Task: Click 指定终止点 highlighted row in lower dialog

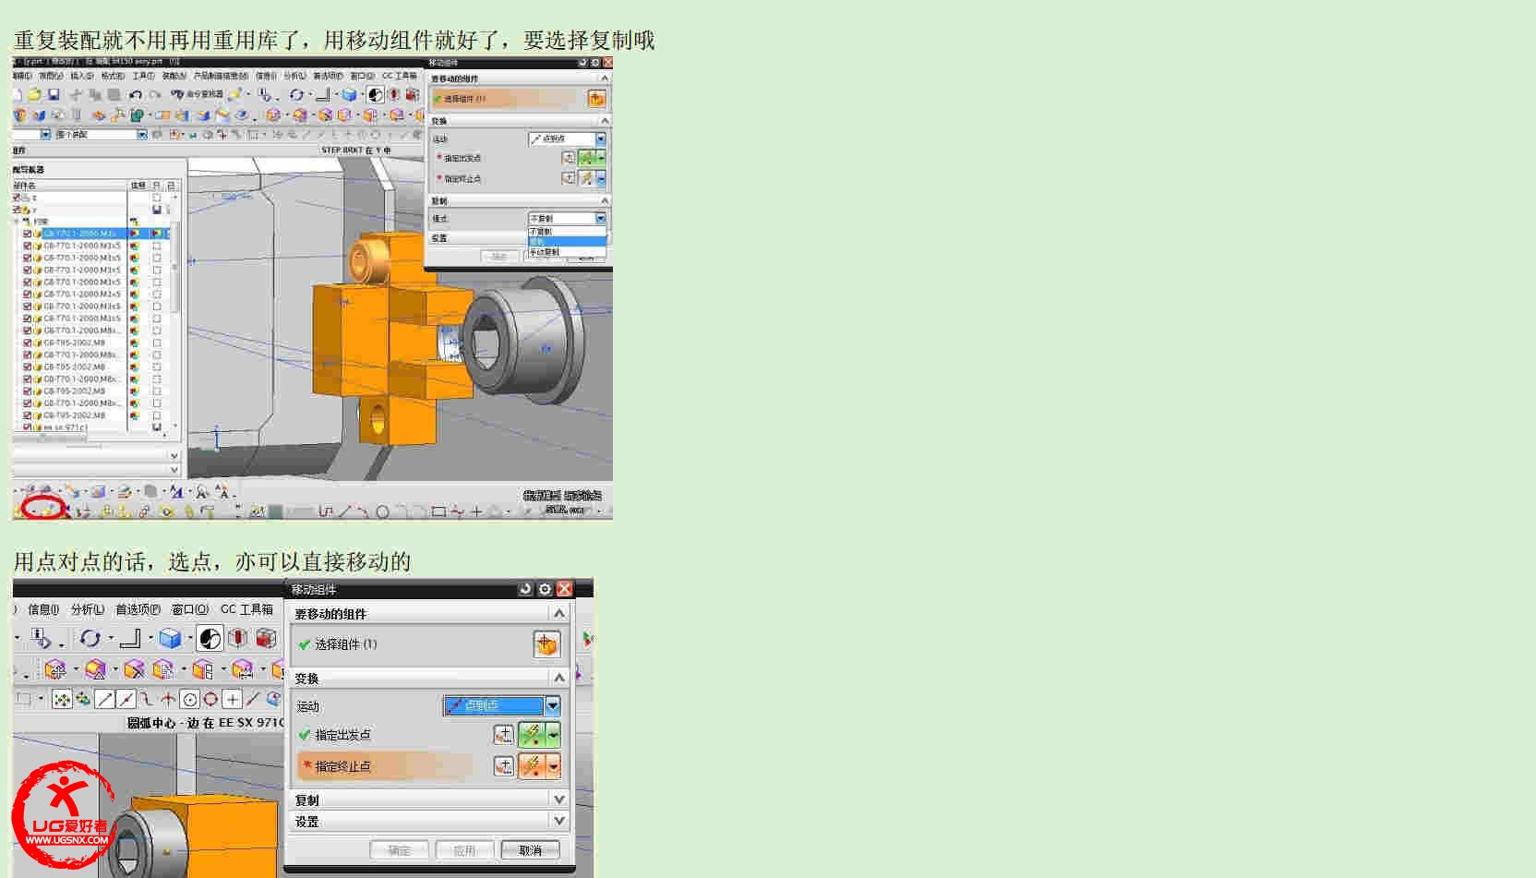Action: pyautogui.click(x=384, y=766)
